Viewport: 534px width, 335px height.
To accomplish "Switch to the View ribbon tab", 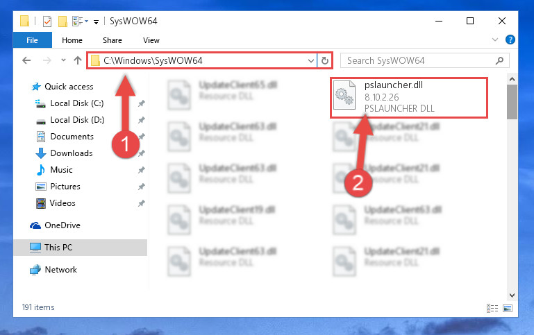I will point(151,40).
